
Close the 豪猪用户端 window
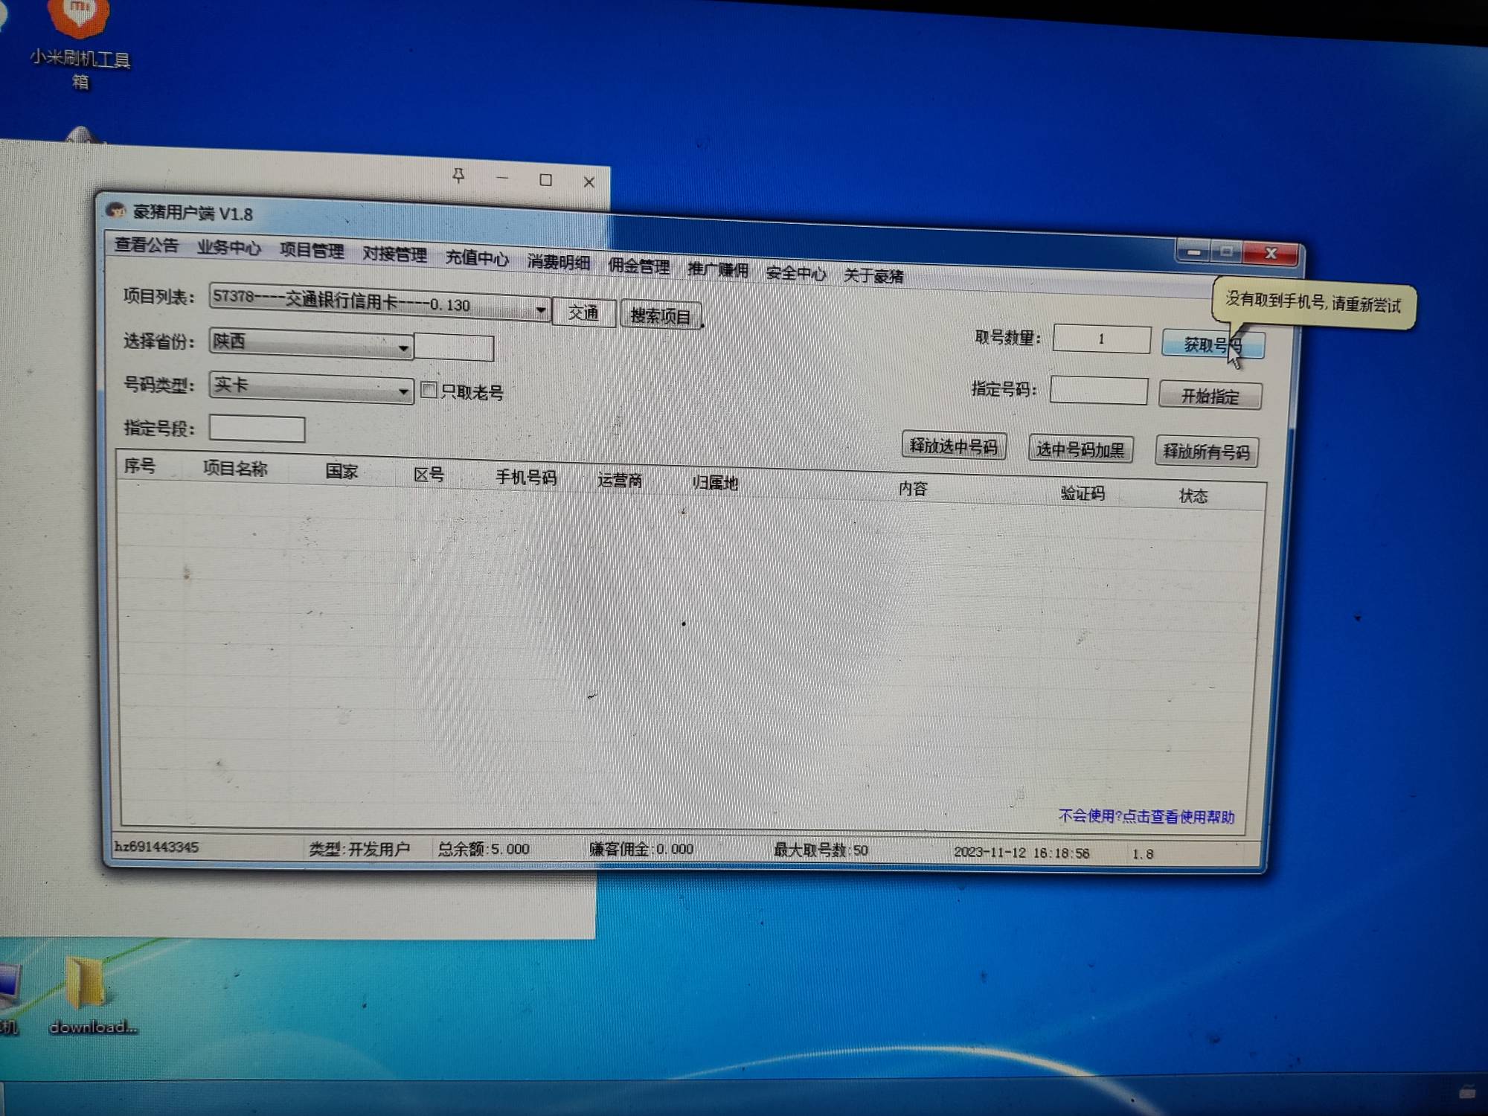1271,254
